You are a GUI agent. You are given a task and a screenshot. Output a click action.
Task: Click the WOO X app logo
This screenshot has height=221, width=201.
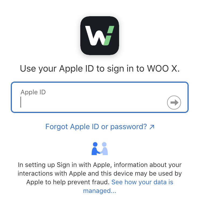click(x=100, y=36)
